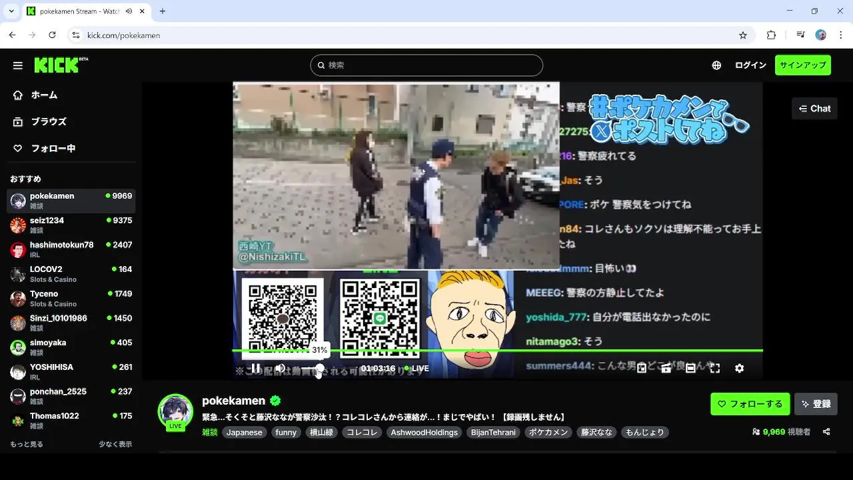
Task: Open the hamburger sidebar menu
Action: (18, 65)
